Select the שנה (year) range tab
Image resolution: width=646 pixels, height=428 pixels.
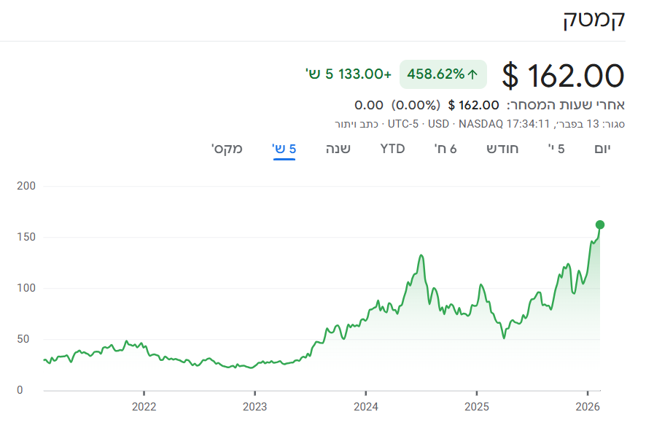pyautogui.click(x=338, y=149)
